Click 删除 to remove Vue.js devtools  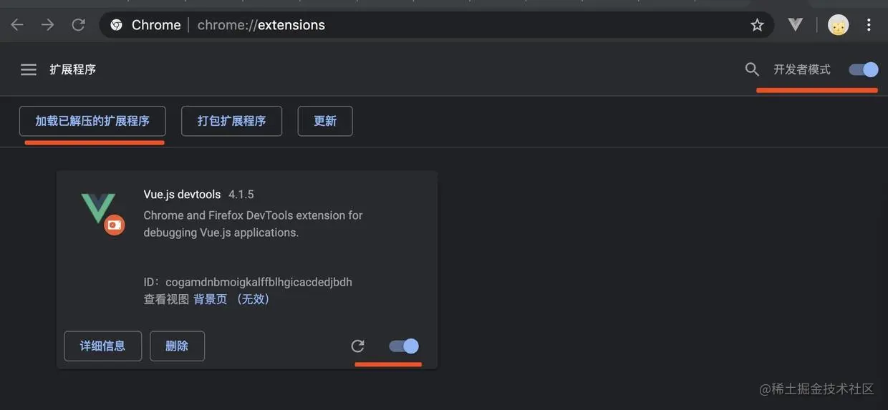click(x=177, y=346)
